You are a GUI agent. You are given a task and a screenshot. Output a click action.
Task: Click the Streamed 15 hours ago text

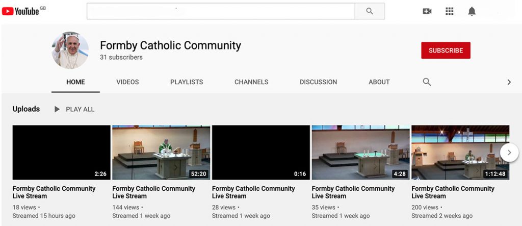tap(44, 216)
